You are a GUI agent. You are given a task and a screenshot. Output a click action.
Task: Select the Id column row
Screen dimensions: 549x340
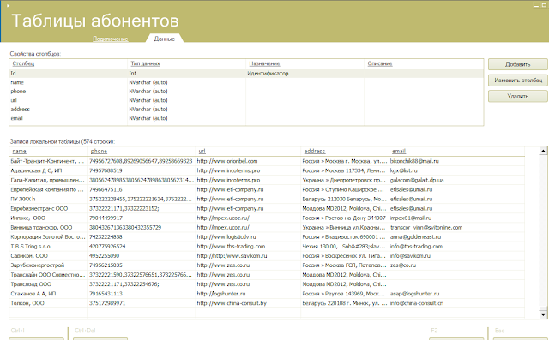pos(246,74)
